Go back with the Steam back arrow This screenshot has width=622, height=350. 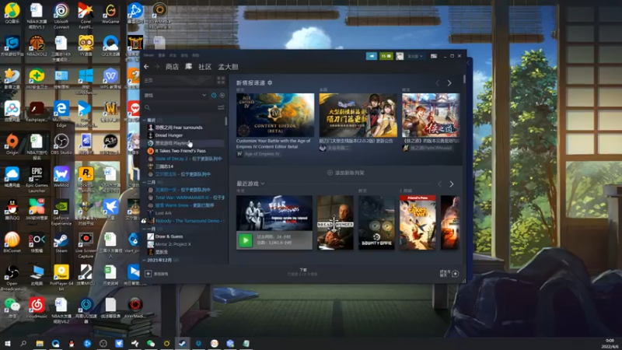tap(146, 67)
